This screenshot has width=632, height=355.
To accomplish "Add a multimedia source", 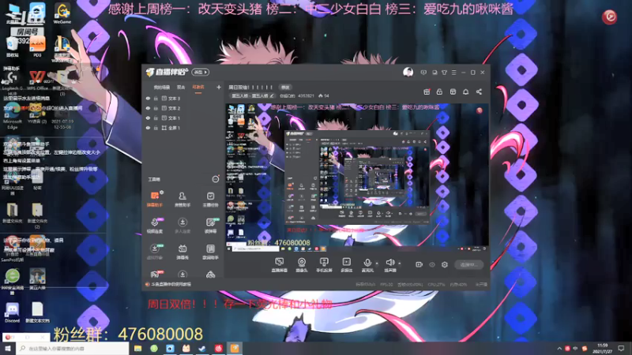I will (347, 265).
